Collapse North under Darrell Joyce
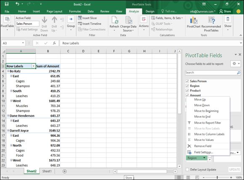Image resolution: width=244 pixels, height=180 pixels. pyautogui.click(x=11, y=145)
